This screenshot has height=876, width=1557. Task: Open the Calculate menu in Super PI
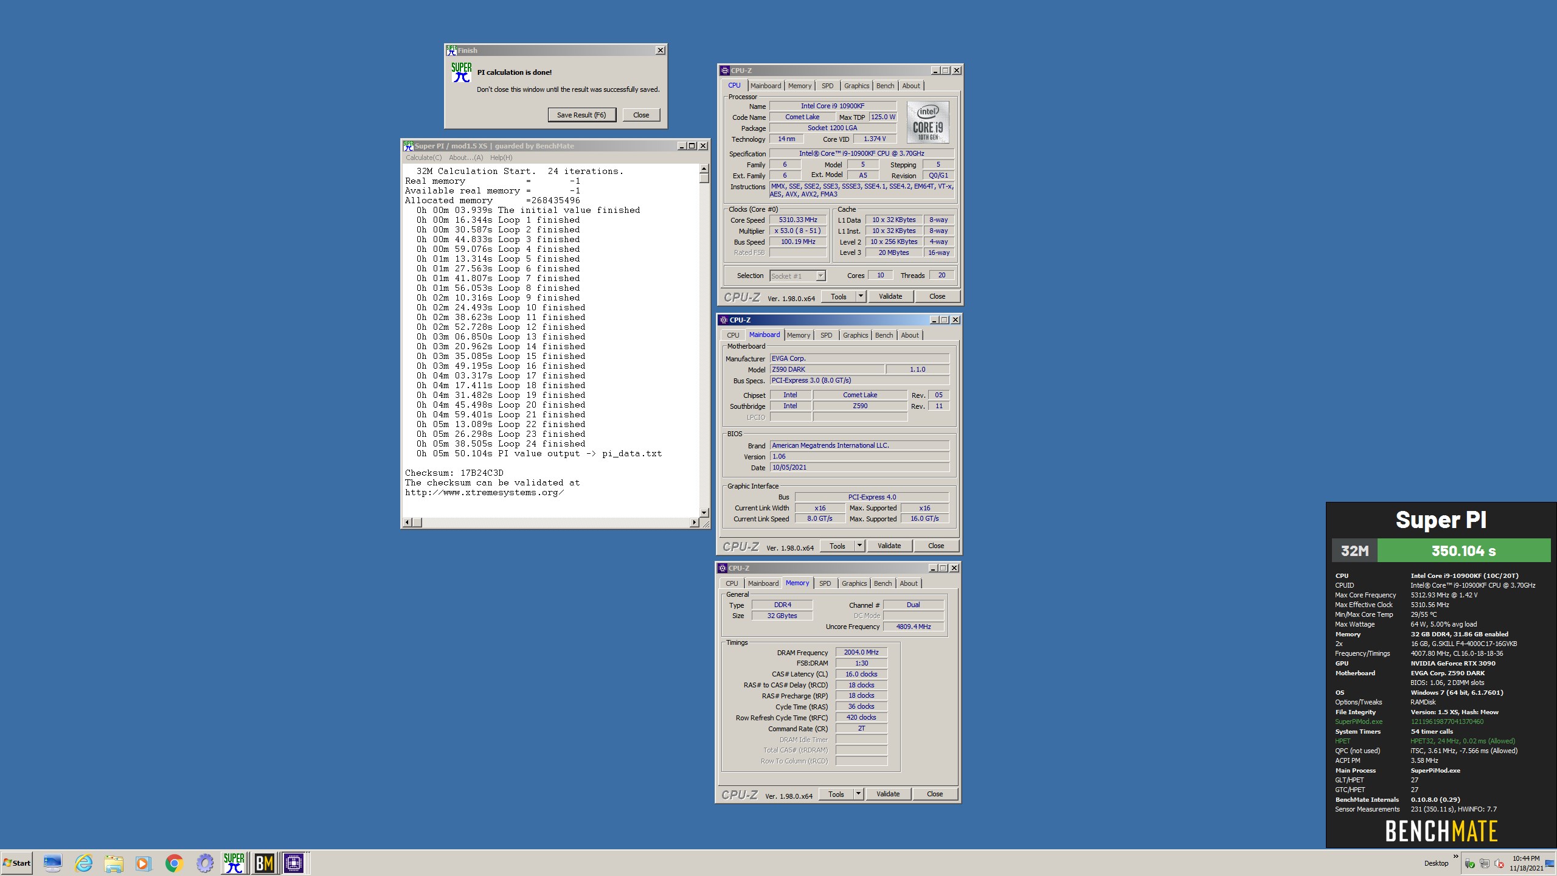(x=423, y=158)
